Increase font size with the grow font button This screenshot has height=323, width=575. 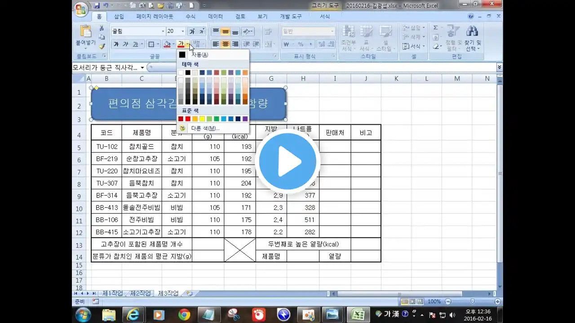[x=192, y=31]
